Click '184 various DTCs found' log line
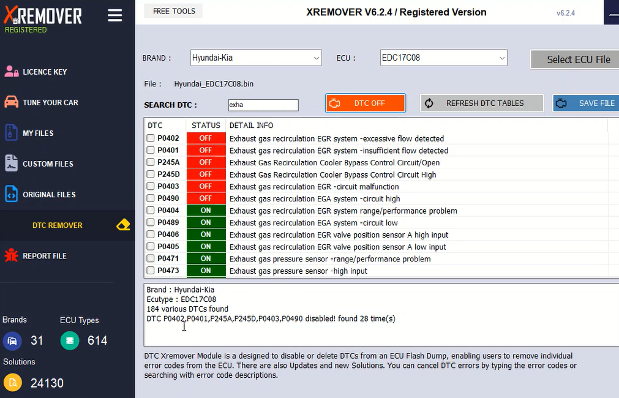This screenshot has height=398, width=619. (187, 309)
